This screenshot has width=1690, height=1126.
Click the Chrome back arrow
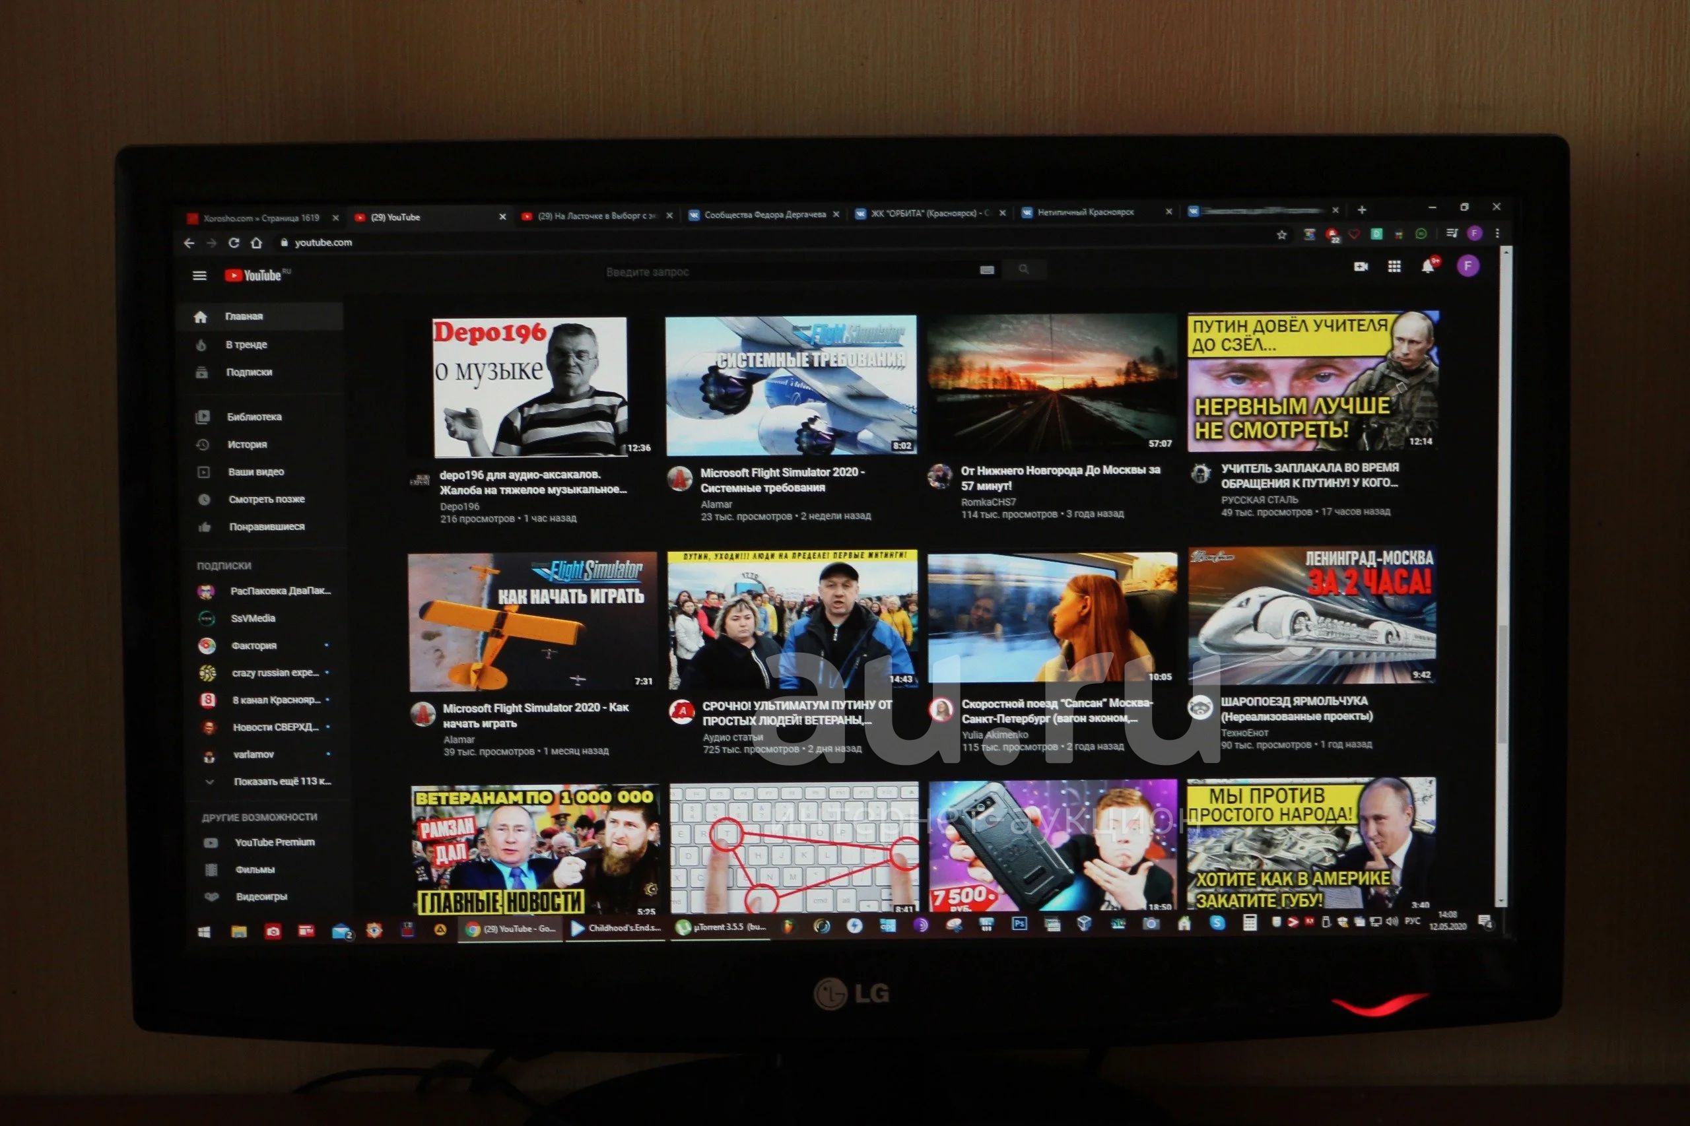point(189,244)
